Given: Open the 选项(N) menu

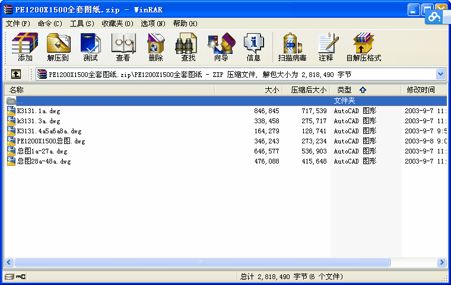Looking at the screenshot, I should (153, 24).
